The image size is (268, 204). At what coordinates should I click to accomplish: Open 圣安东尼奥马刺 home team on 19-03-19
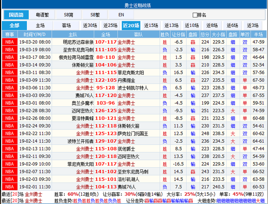point(78,50)
